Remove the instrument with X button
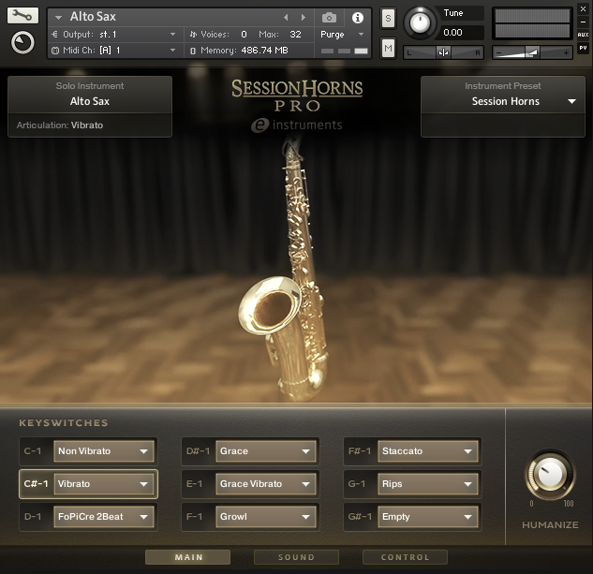This screenshot has width=593, height=574. (583, 9)
